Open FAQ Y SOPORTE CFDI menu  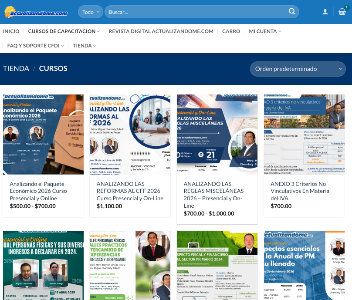[33, 46]
